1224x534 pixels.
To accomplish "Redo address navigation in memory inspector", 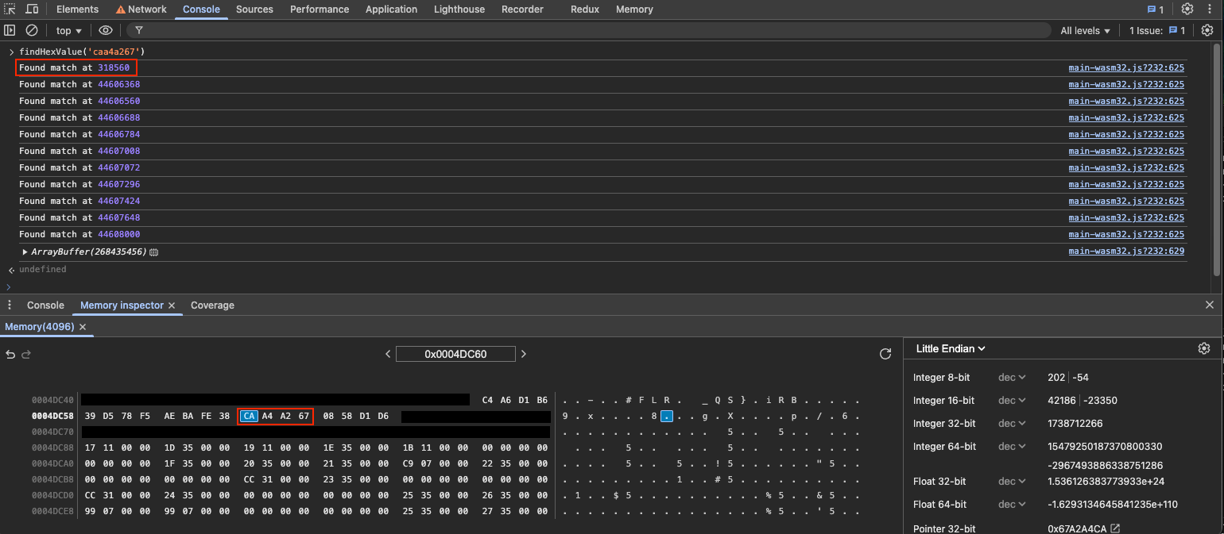I will pyautogui.click(x=25, y=354).
